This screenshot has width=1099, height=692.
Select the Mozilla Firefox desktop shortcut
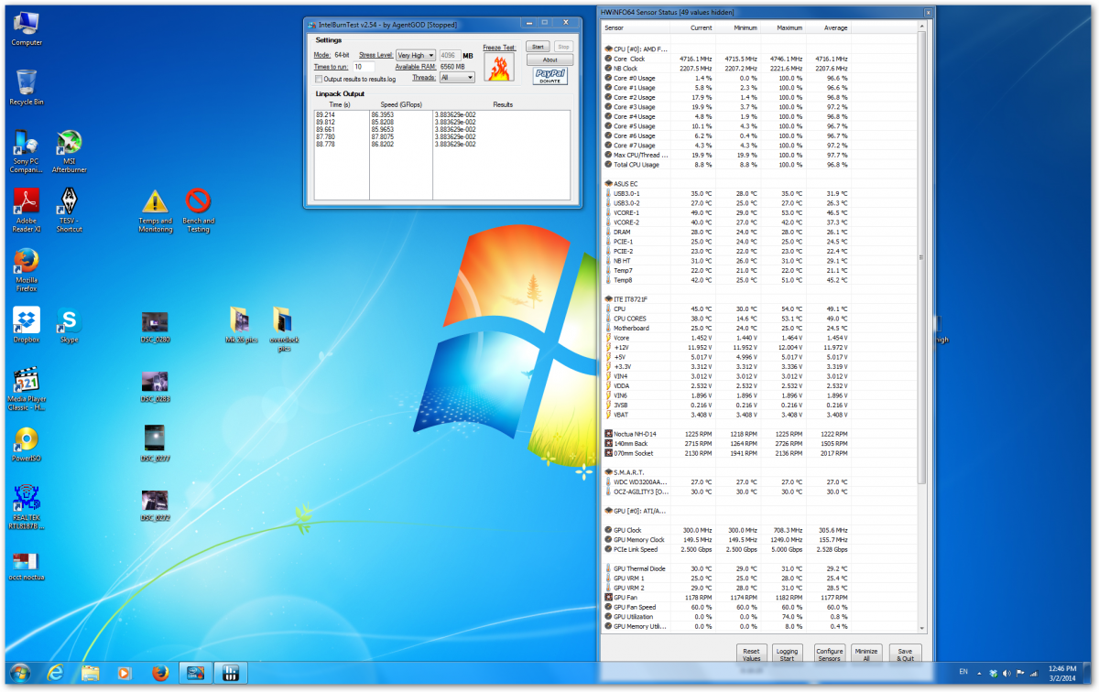27,271
